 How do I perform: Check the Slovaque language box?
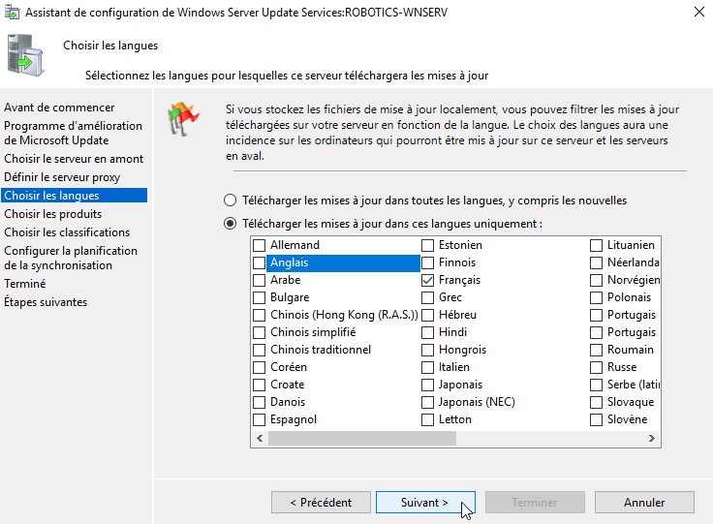[x=596, y=402]
